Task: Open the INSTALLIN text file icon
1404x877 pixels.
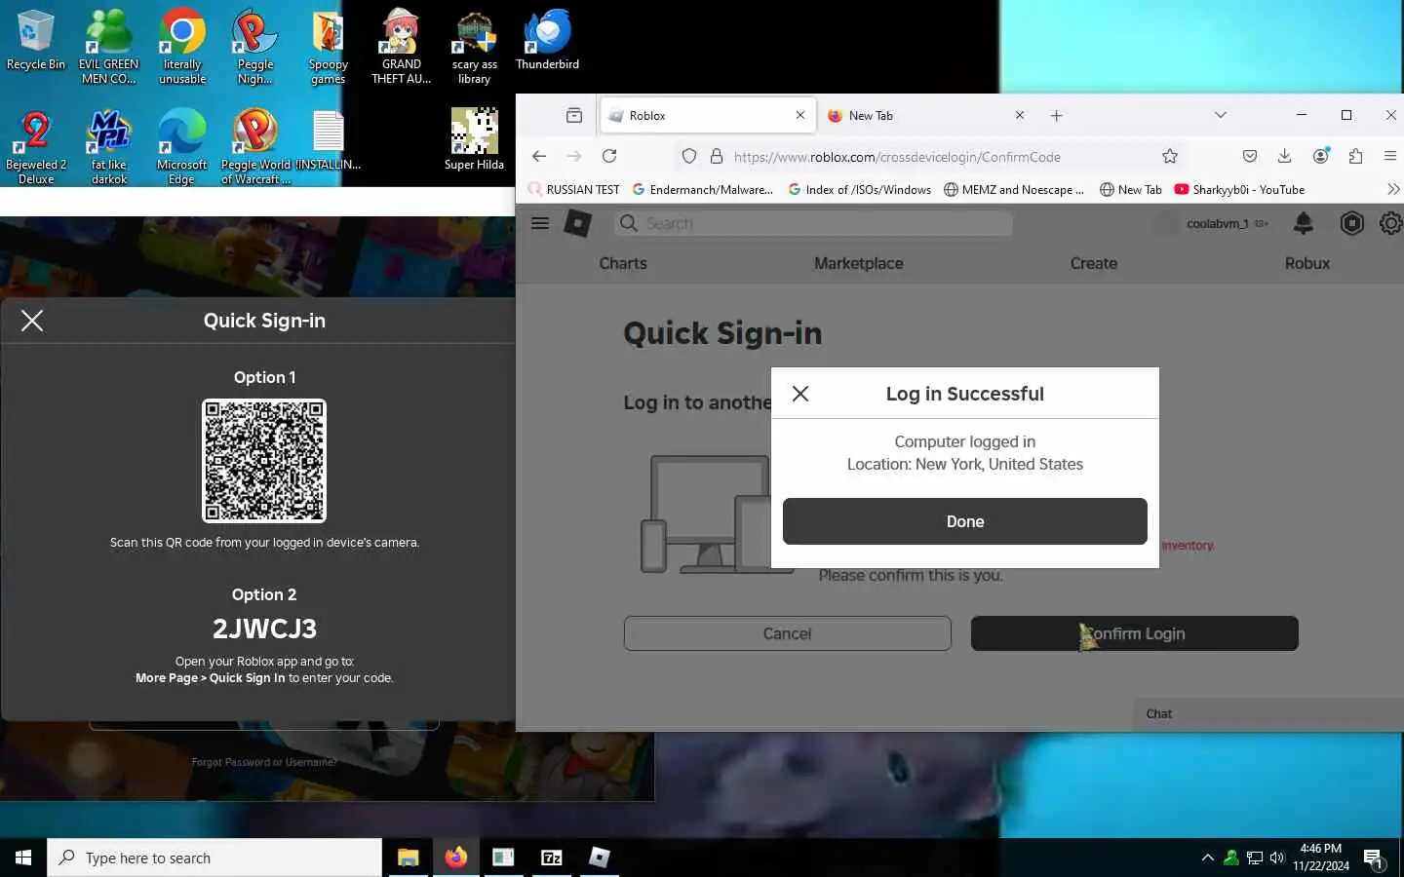Action: [x=329, y=141]
